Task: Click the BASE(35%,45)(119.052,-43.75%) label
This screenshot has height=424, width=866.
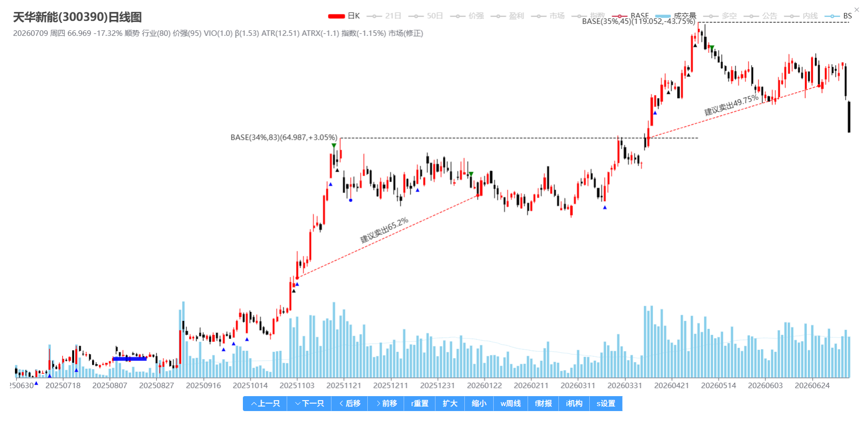Action: pos(639,21)
